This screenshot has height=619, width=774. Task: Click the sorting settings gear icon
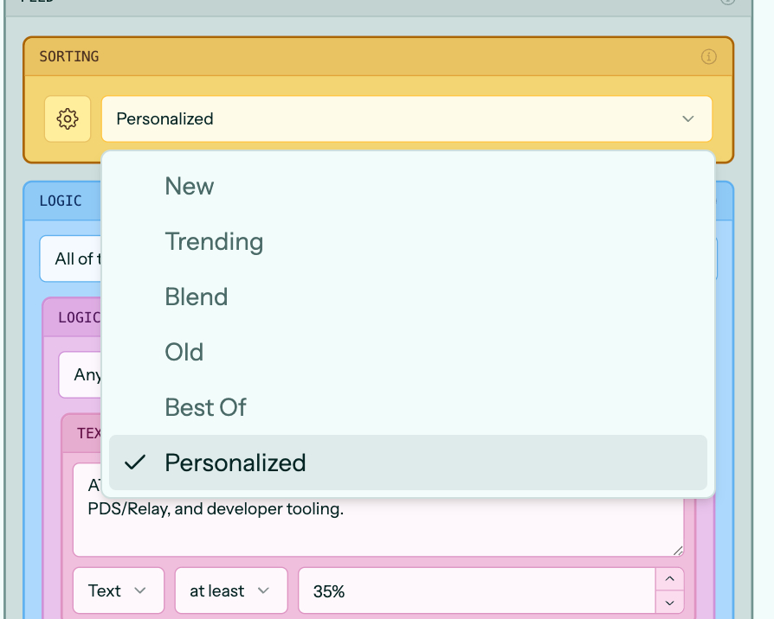(x=68, y=119)
